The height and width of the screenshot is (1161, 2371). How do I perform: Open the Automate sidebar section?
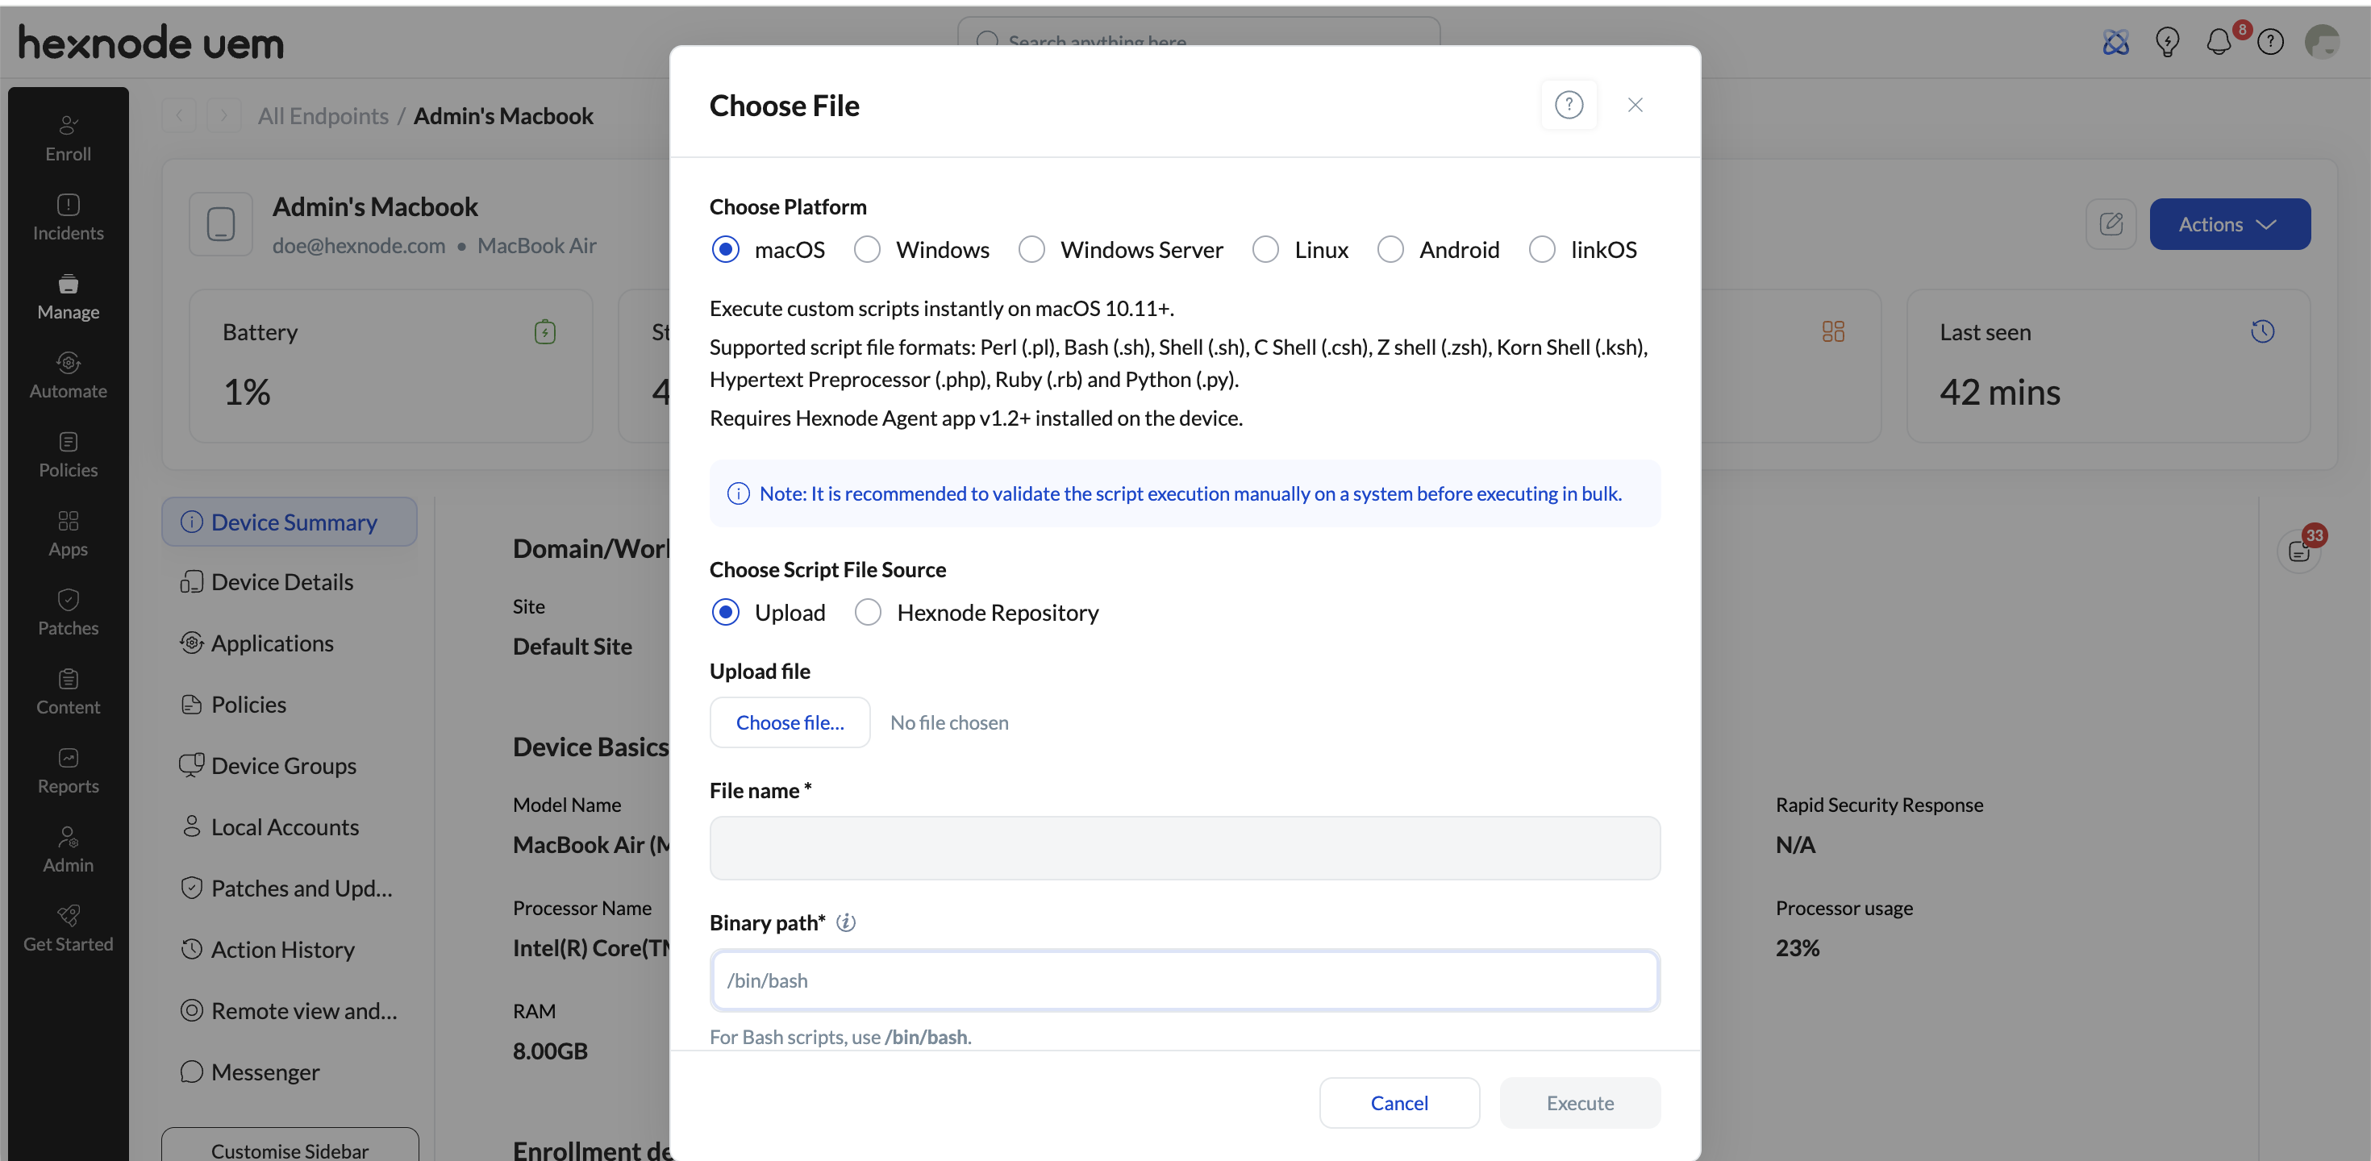coord(68,377)
